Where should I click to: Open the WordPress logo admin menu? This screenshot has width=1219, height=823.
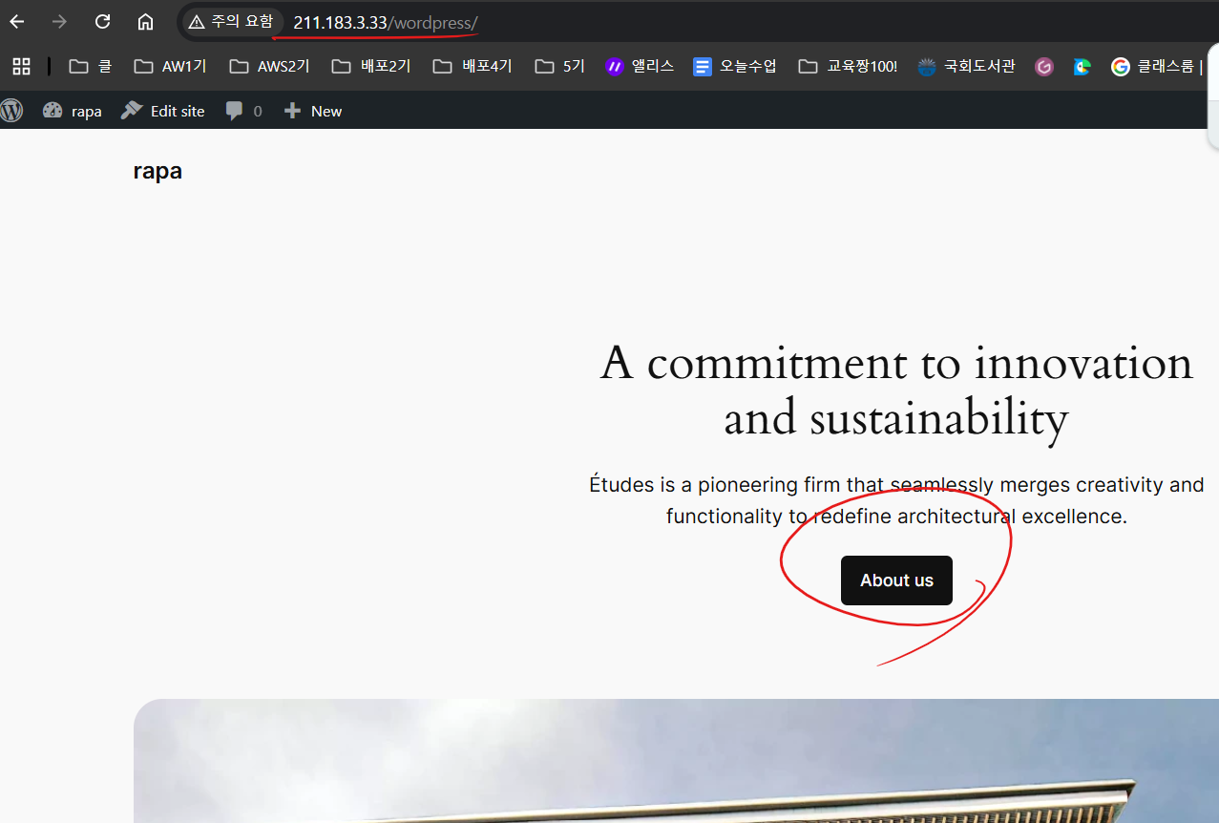(x=11, y=111)
